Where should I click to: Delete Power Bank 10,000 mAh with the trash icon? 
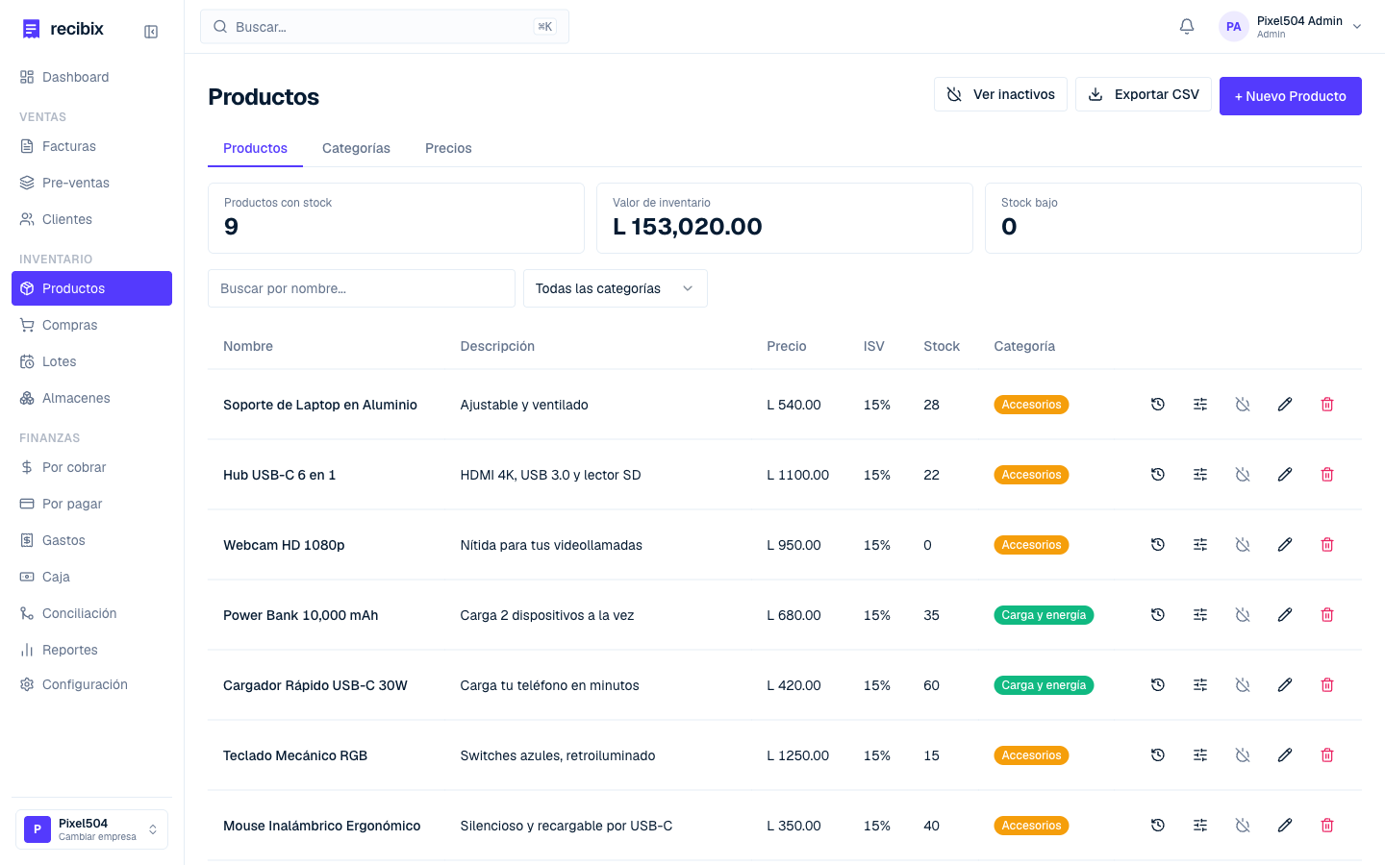[x=1327, y=615]
